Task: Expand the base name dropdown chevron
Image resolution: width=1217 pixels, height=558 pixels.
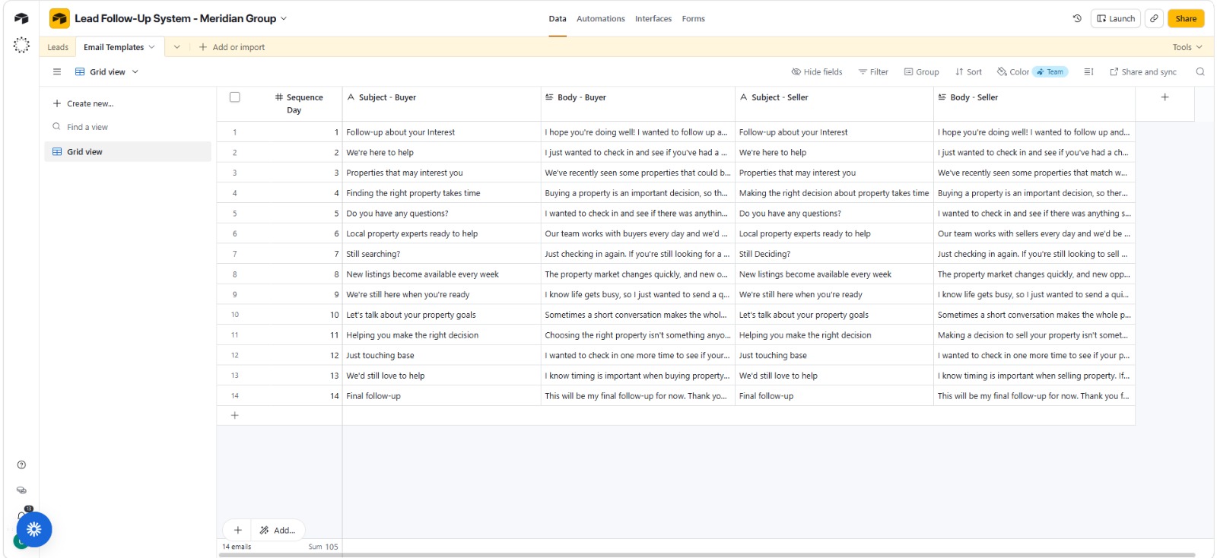Action: click(284, 18)
